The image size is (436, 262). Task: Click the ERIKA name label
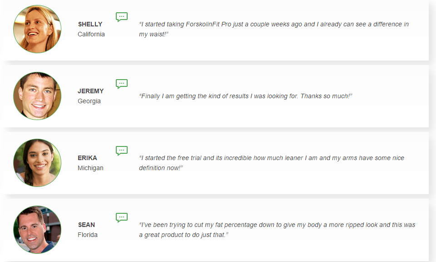pyautogui.click(x=87, y=158)
